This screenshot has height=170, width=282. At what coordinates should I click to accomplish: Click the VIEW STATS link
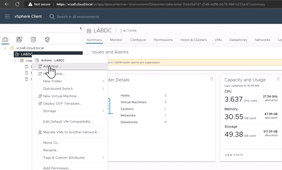[x=234, y=155]
